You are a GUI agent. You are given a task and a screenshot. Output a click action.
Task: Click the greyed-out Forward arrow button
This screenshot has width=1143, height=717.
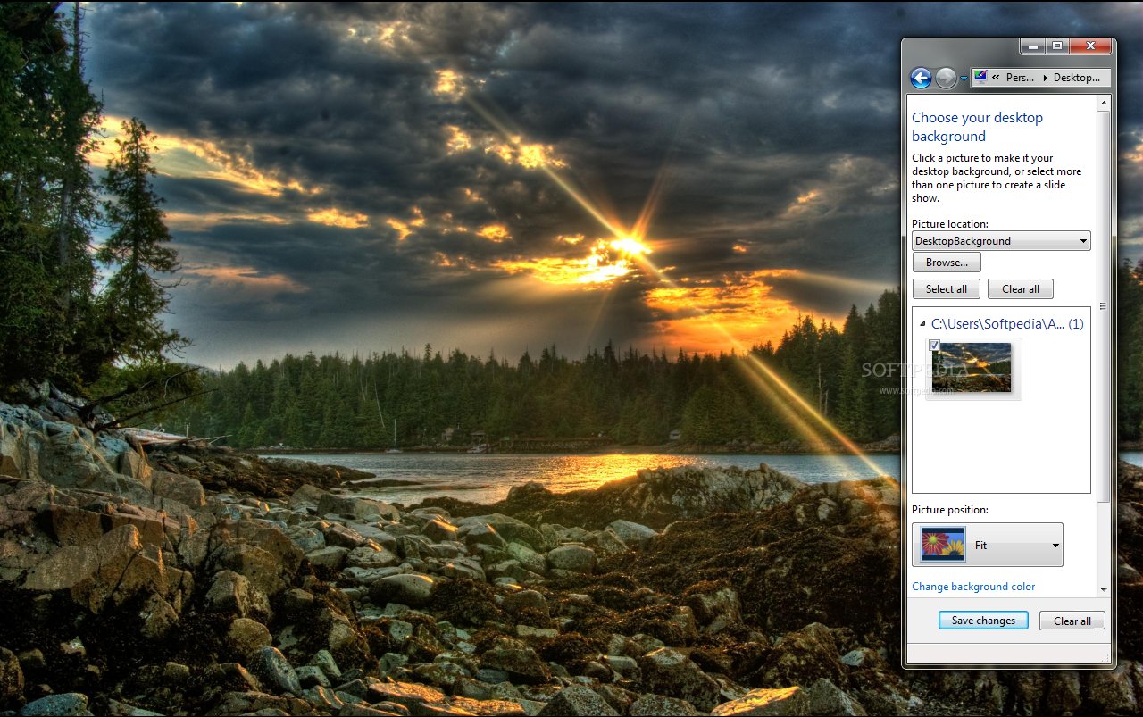[x=946, y=78]
